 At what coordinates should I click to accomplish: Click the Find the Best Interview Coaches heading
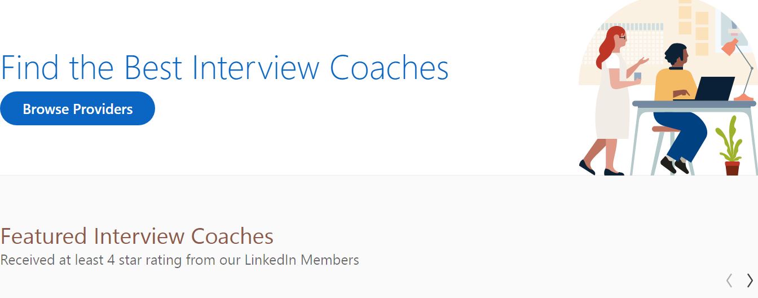click(224, 68)
